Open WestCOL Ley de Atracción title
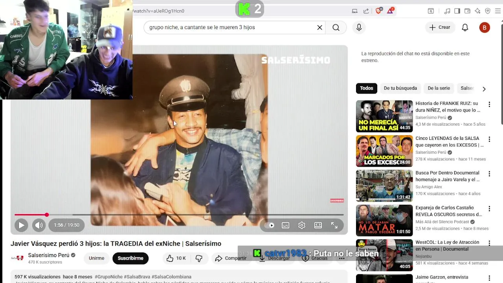Screen dimensions: 503x283 point(448,246)
